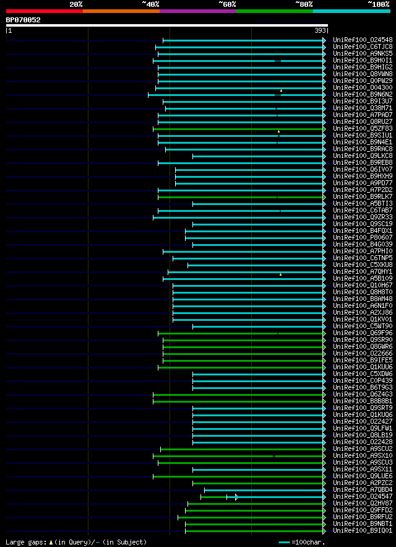Select the UniRef100_Q69F96 label
Viewport: 396px width, 547px height.
pyautogui.click(x=363, y=333)
